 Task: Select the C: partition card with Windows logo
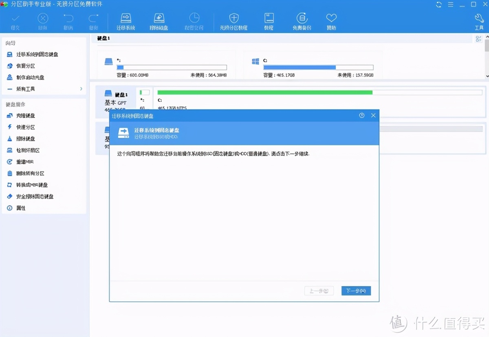tap(313, 65)
